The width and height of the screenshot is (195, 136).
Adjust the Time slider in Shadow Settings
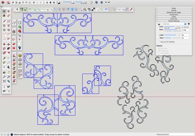pyautogui.click(x=172, y=27)
